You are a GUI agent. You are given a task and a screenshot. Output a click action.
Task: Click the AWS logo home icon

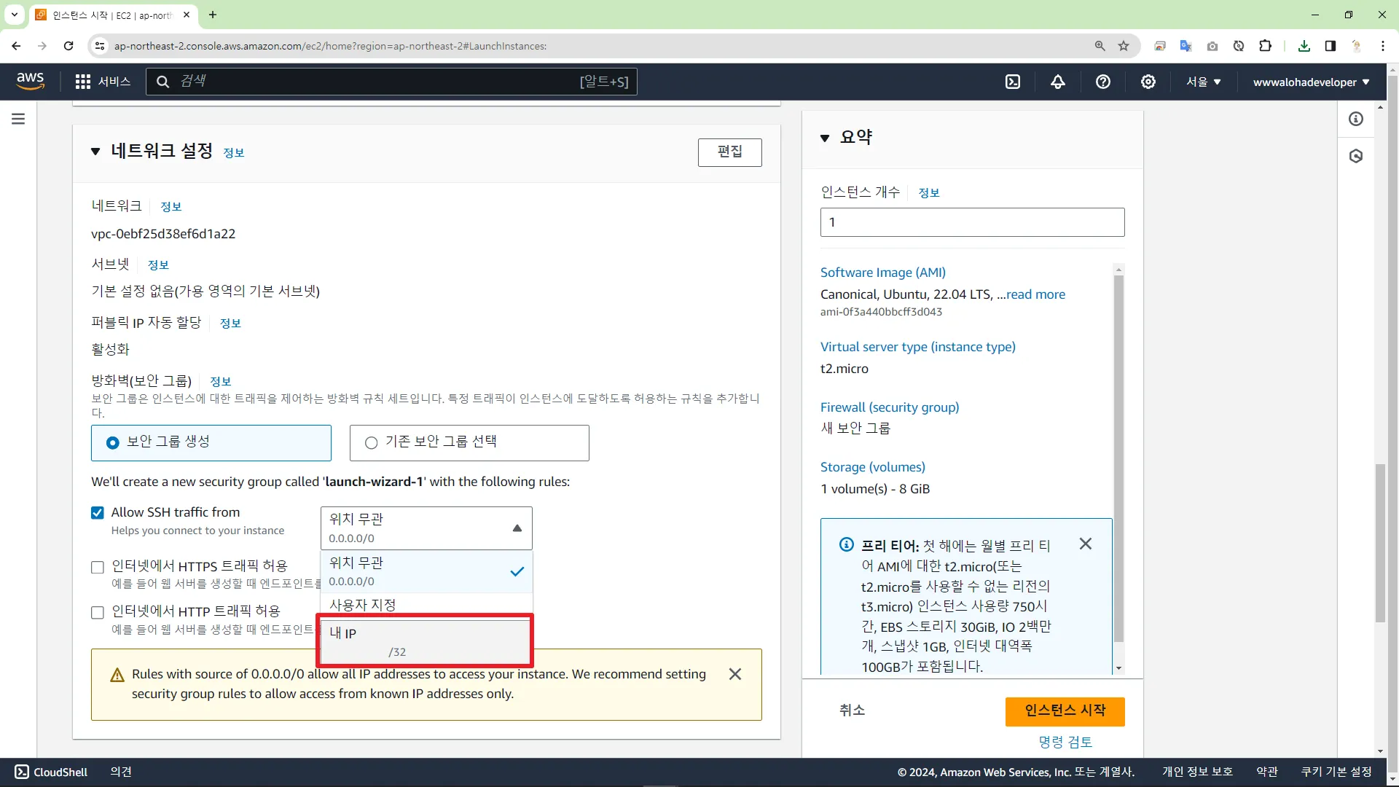[x=30, y=81]
